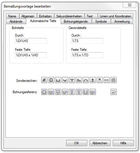Screen dimensions: 140x153
Task: Click the return arrow line-break icon
Action: click(113, 92)
